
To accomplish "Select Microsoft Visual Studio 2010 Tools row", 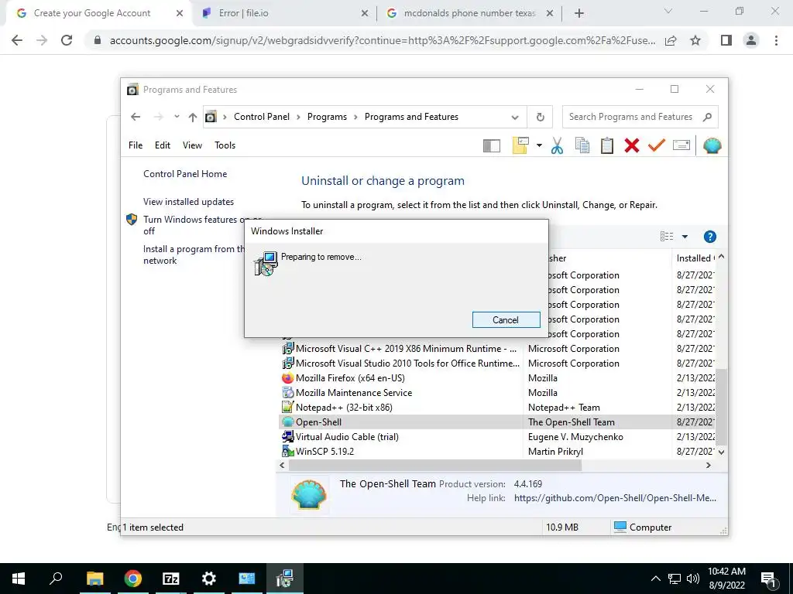I will 497,364.
